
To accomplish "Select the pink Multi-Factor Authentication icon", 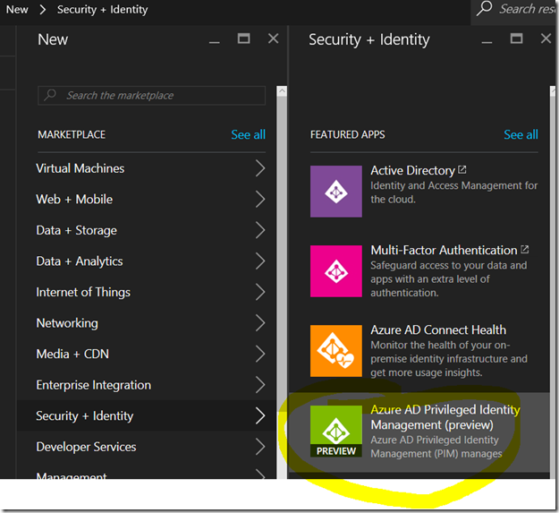I will pos(336,271).
